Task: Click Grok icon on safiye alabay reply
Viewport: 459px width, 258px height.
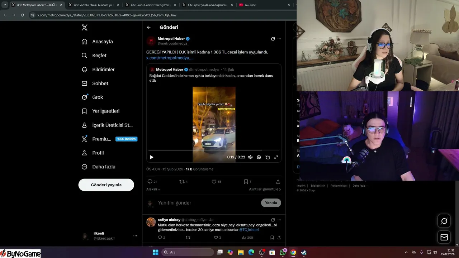Action: [x=273, y=220]
